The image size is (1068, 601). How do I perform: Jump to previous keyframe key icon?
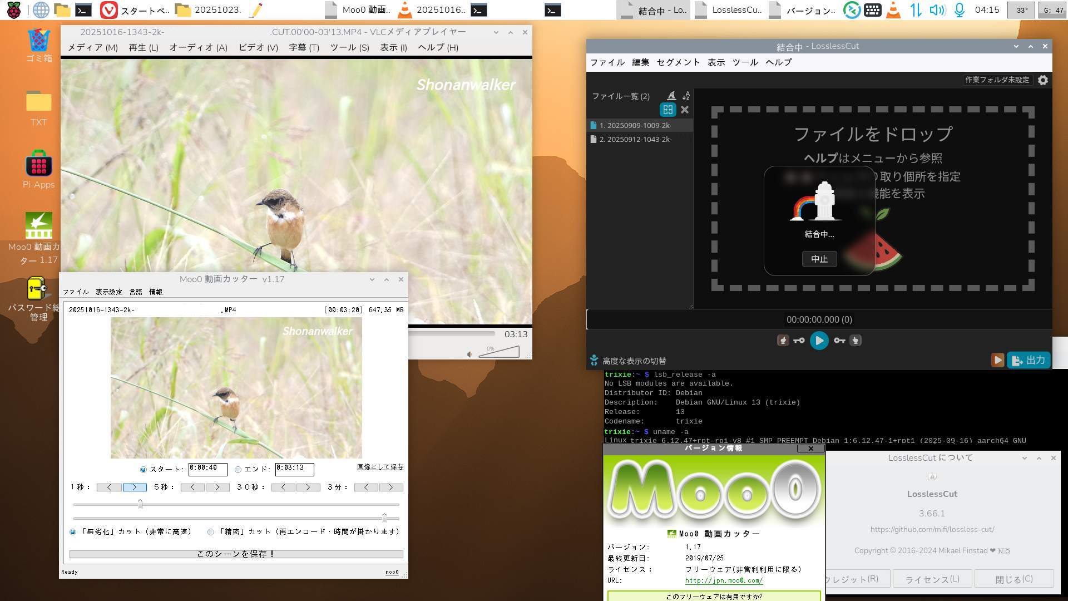(x=799, y=341)
